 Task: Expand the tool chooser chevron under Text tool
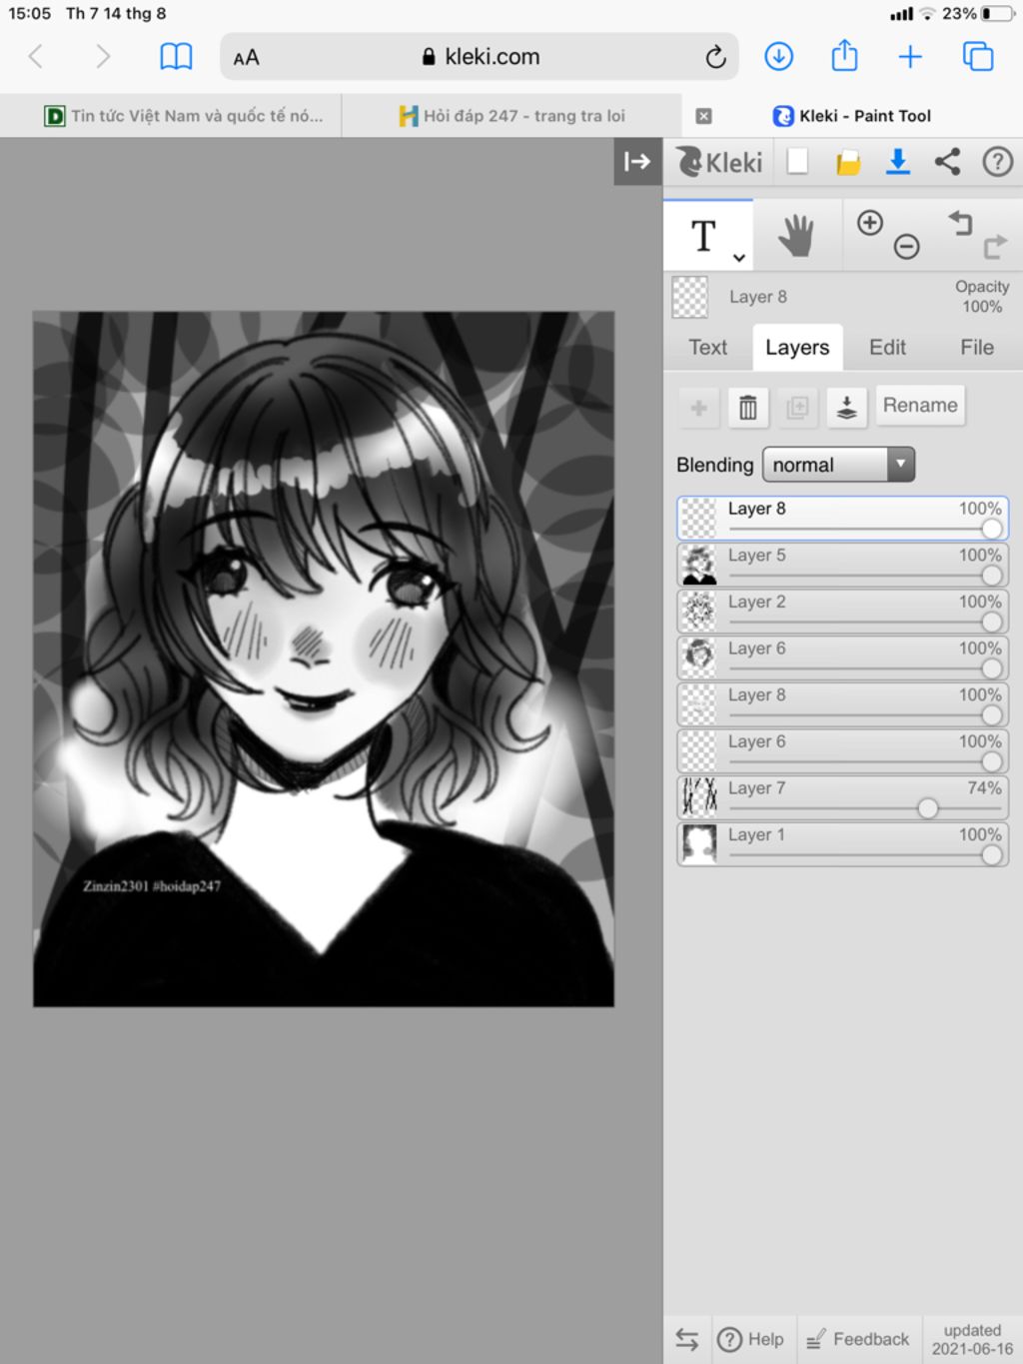pos(739,258)
